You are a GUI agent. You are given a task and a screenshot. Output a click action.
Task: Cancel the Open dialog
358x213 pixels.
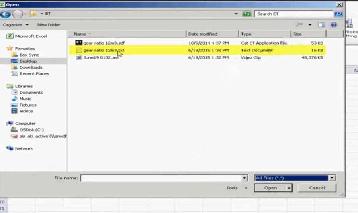[317, 188]
